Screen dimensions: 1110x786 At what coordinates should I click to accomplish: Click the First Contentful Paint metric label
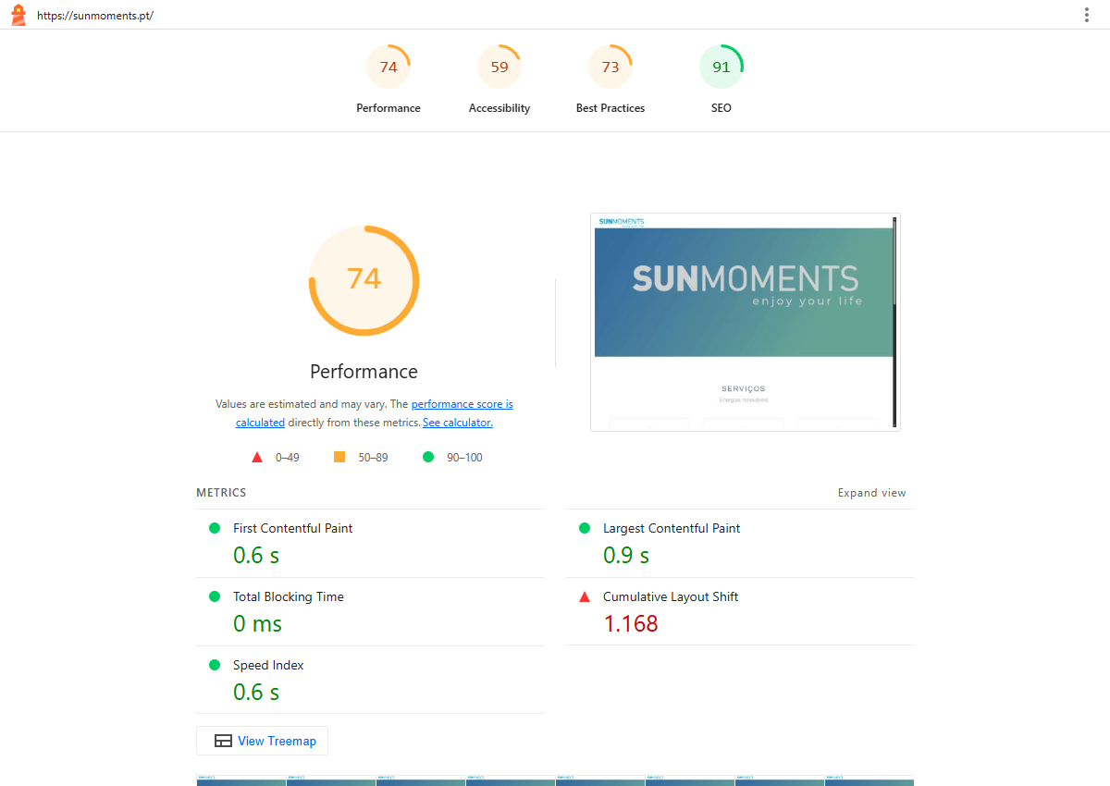pos(292,528)
